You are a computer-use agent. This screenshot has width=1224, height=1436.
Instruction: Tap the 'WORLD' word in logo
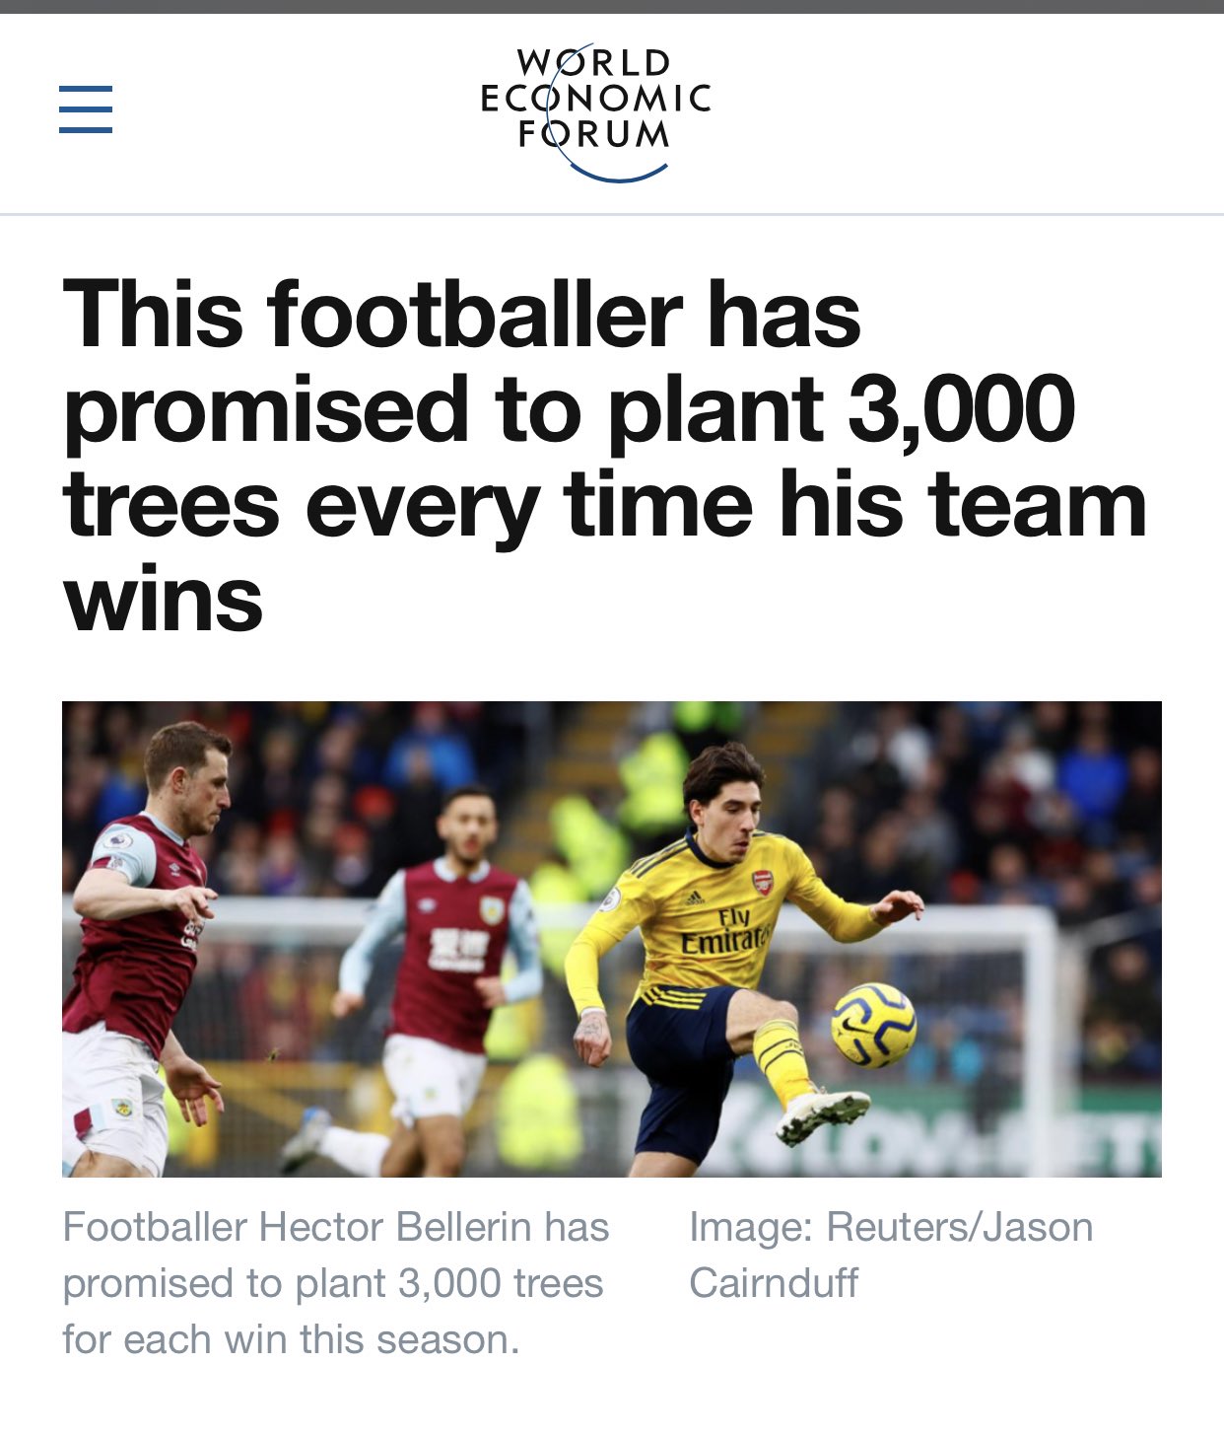coord(594,63)
